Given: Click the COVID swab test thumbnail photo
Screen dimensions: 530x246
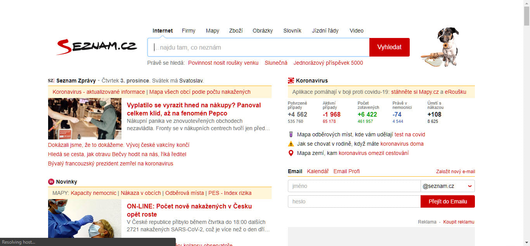Looking at the screenshot, I should click(x=85, y=218).
